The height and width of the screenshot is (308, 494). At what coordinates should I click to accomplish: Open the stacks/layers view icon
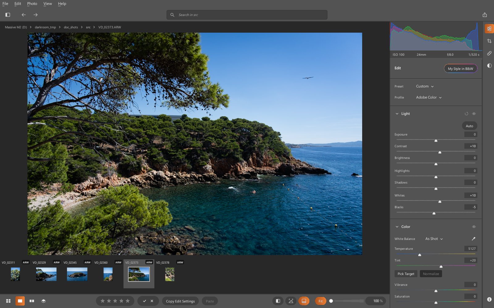(x=44, y=301)
